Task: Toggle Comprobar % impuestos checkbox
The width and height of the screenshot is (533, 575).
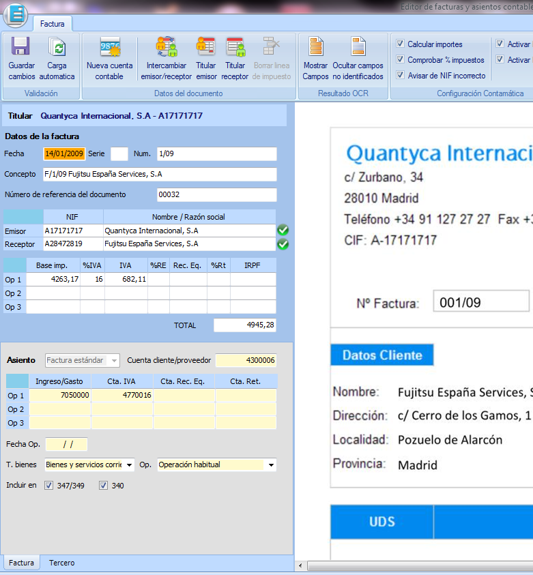Action: [400, 59]
